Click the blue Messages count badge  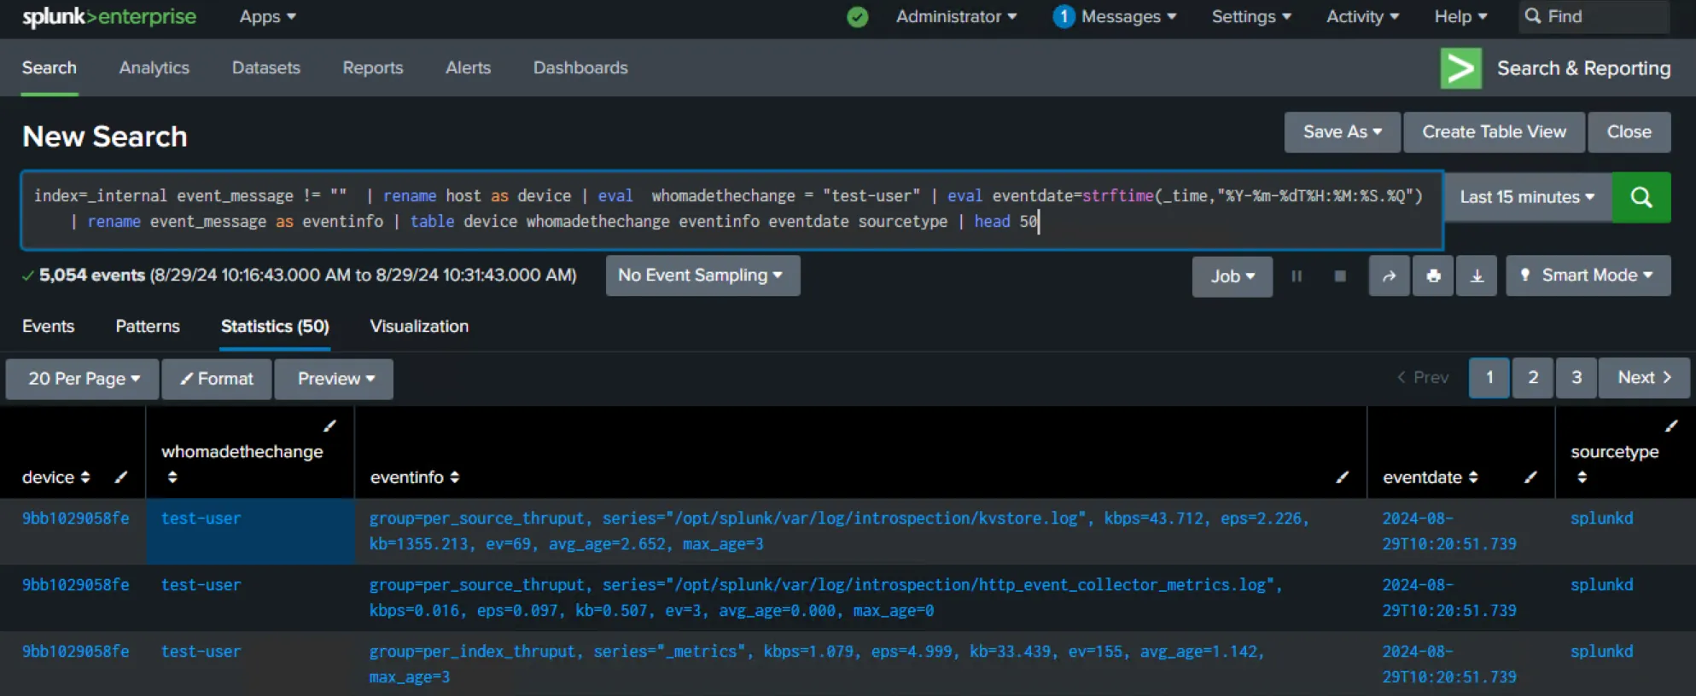click(x=1064, y=16)
